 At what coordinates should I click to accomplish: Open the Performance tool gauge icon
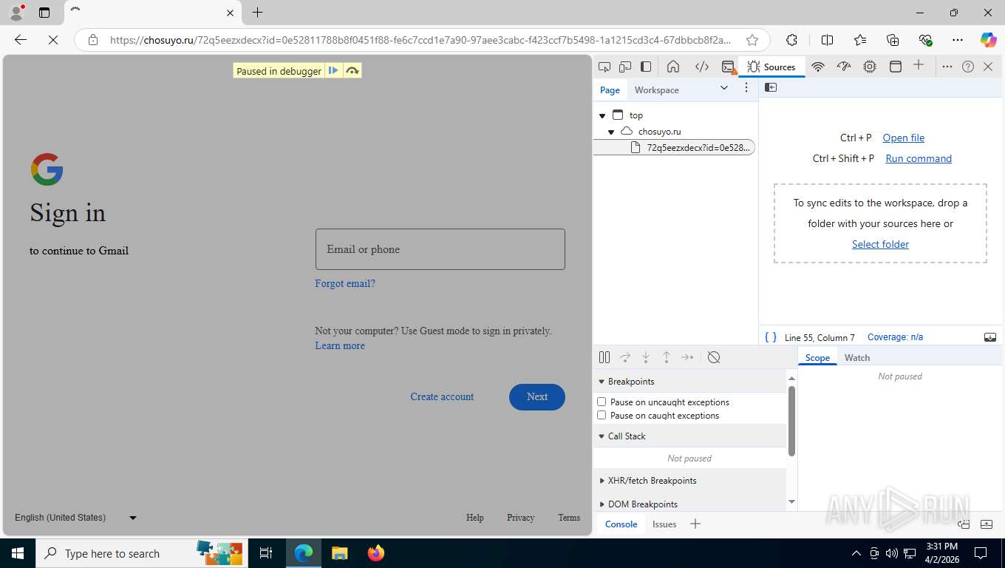(844, 67)
